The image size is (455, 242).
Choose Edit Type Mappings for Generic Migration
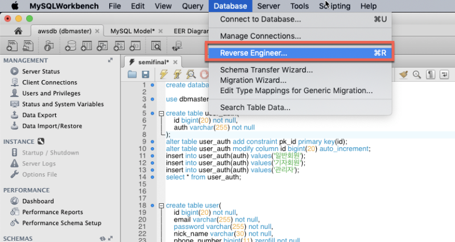pos(300,91)
